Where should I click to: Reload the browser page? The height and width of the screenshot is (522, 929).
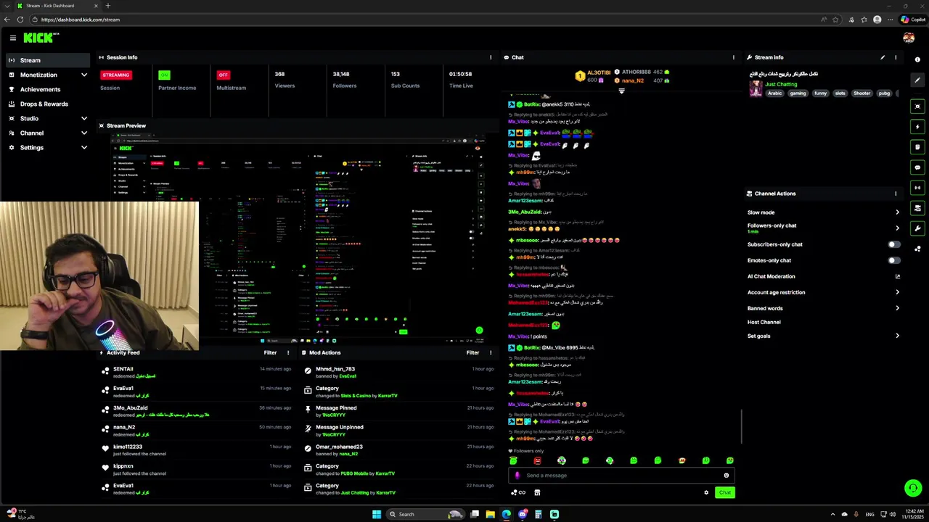[20, 20]
